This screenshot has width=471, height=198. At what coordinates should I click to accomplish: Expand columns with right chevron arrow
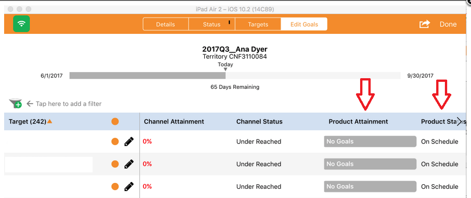(x=460, y=122)
